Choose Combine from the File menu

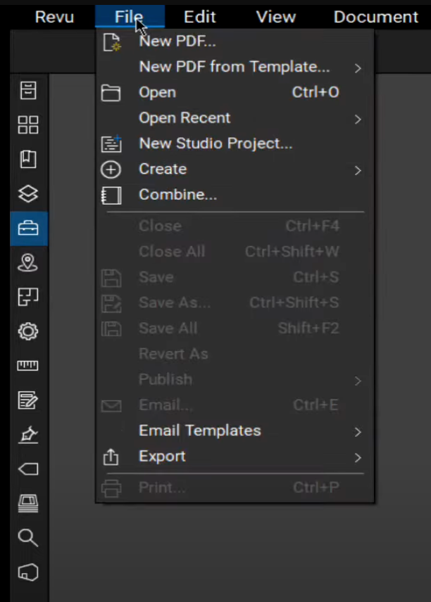(177, 195)
